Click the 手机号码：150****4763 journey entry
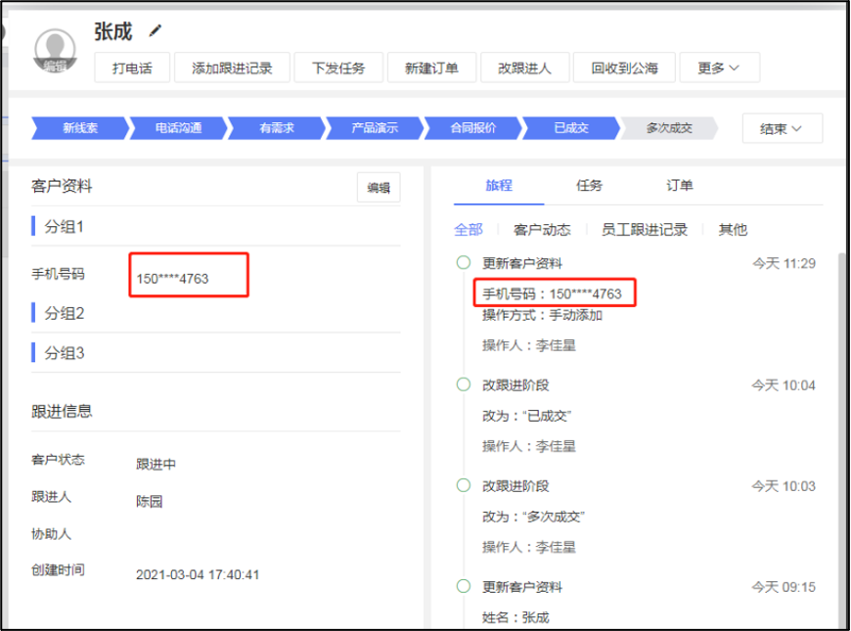Image resolution: width=851 pixels, height=631 pixels. (x=552, y=293)
